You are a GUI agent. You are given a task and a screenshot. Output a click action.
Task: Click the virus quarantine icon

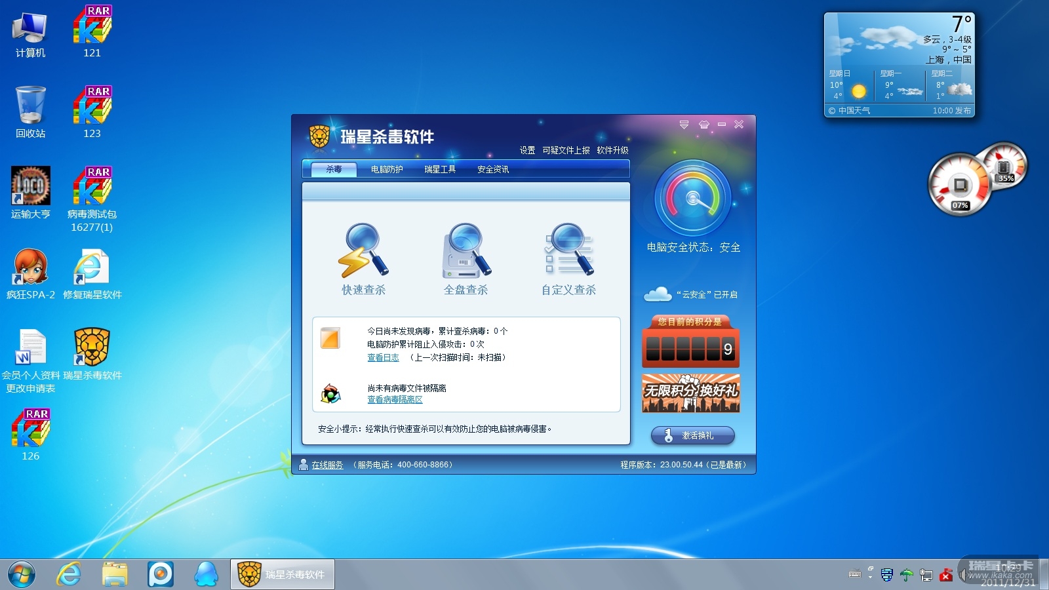point(330,393)
